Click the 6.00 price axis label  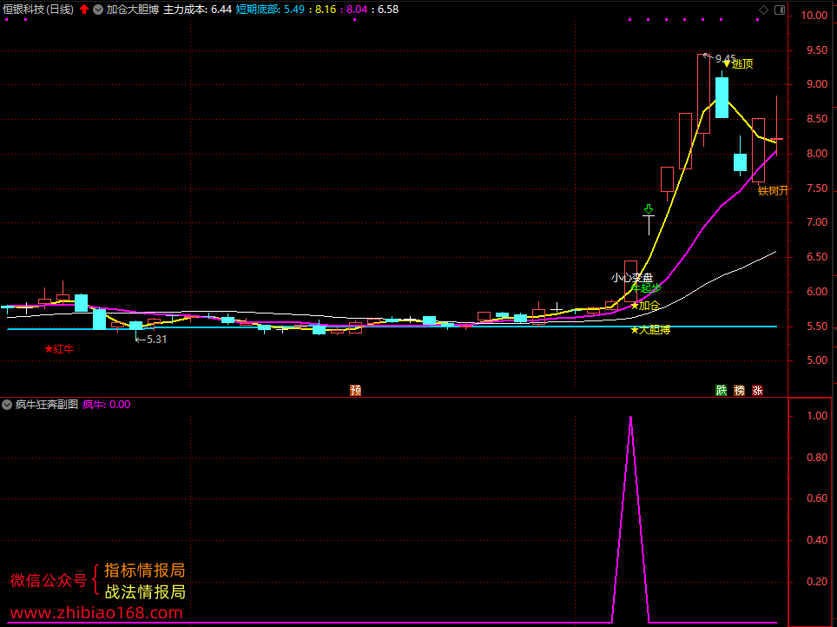click(817, 292)
